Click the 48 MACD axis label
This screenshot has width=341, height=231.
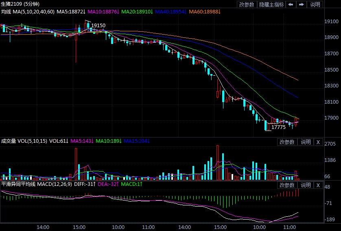(x=327, y=187)
